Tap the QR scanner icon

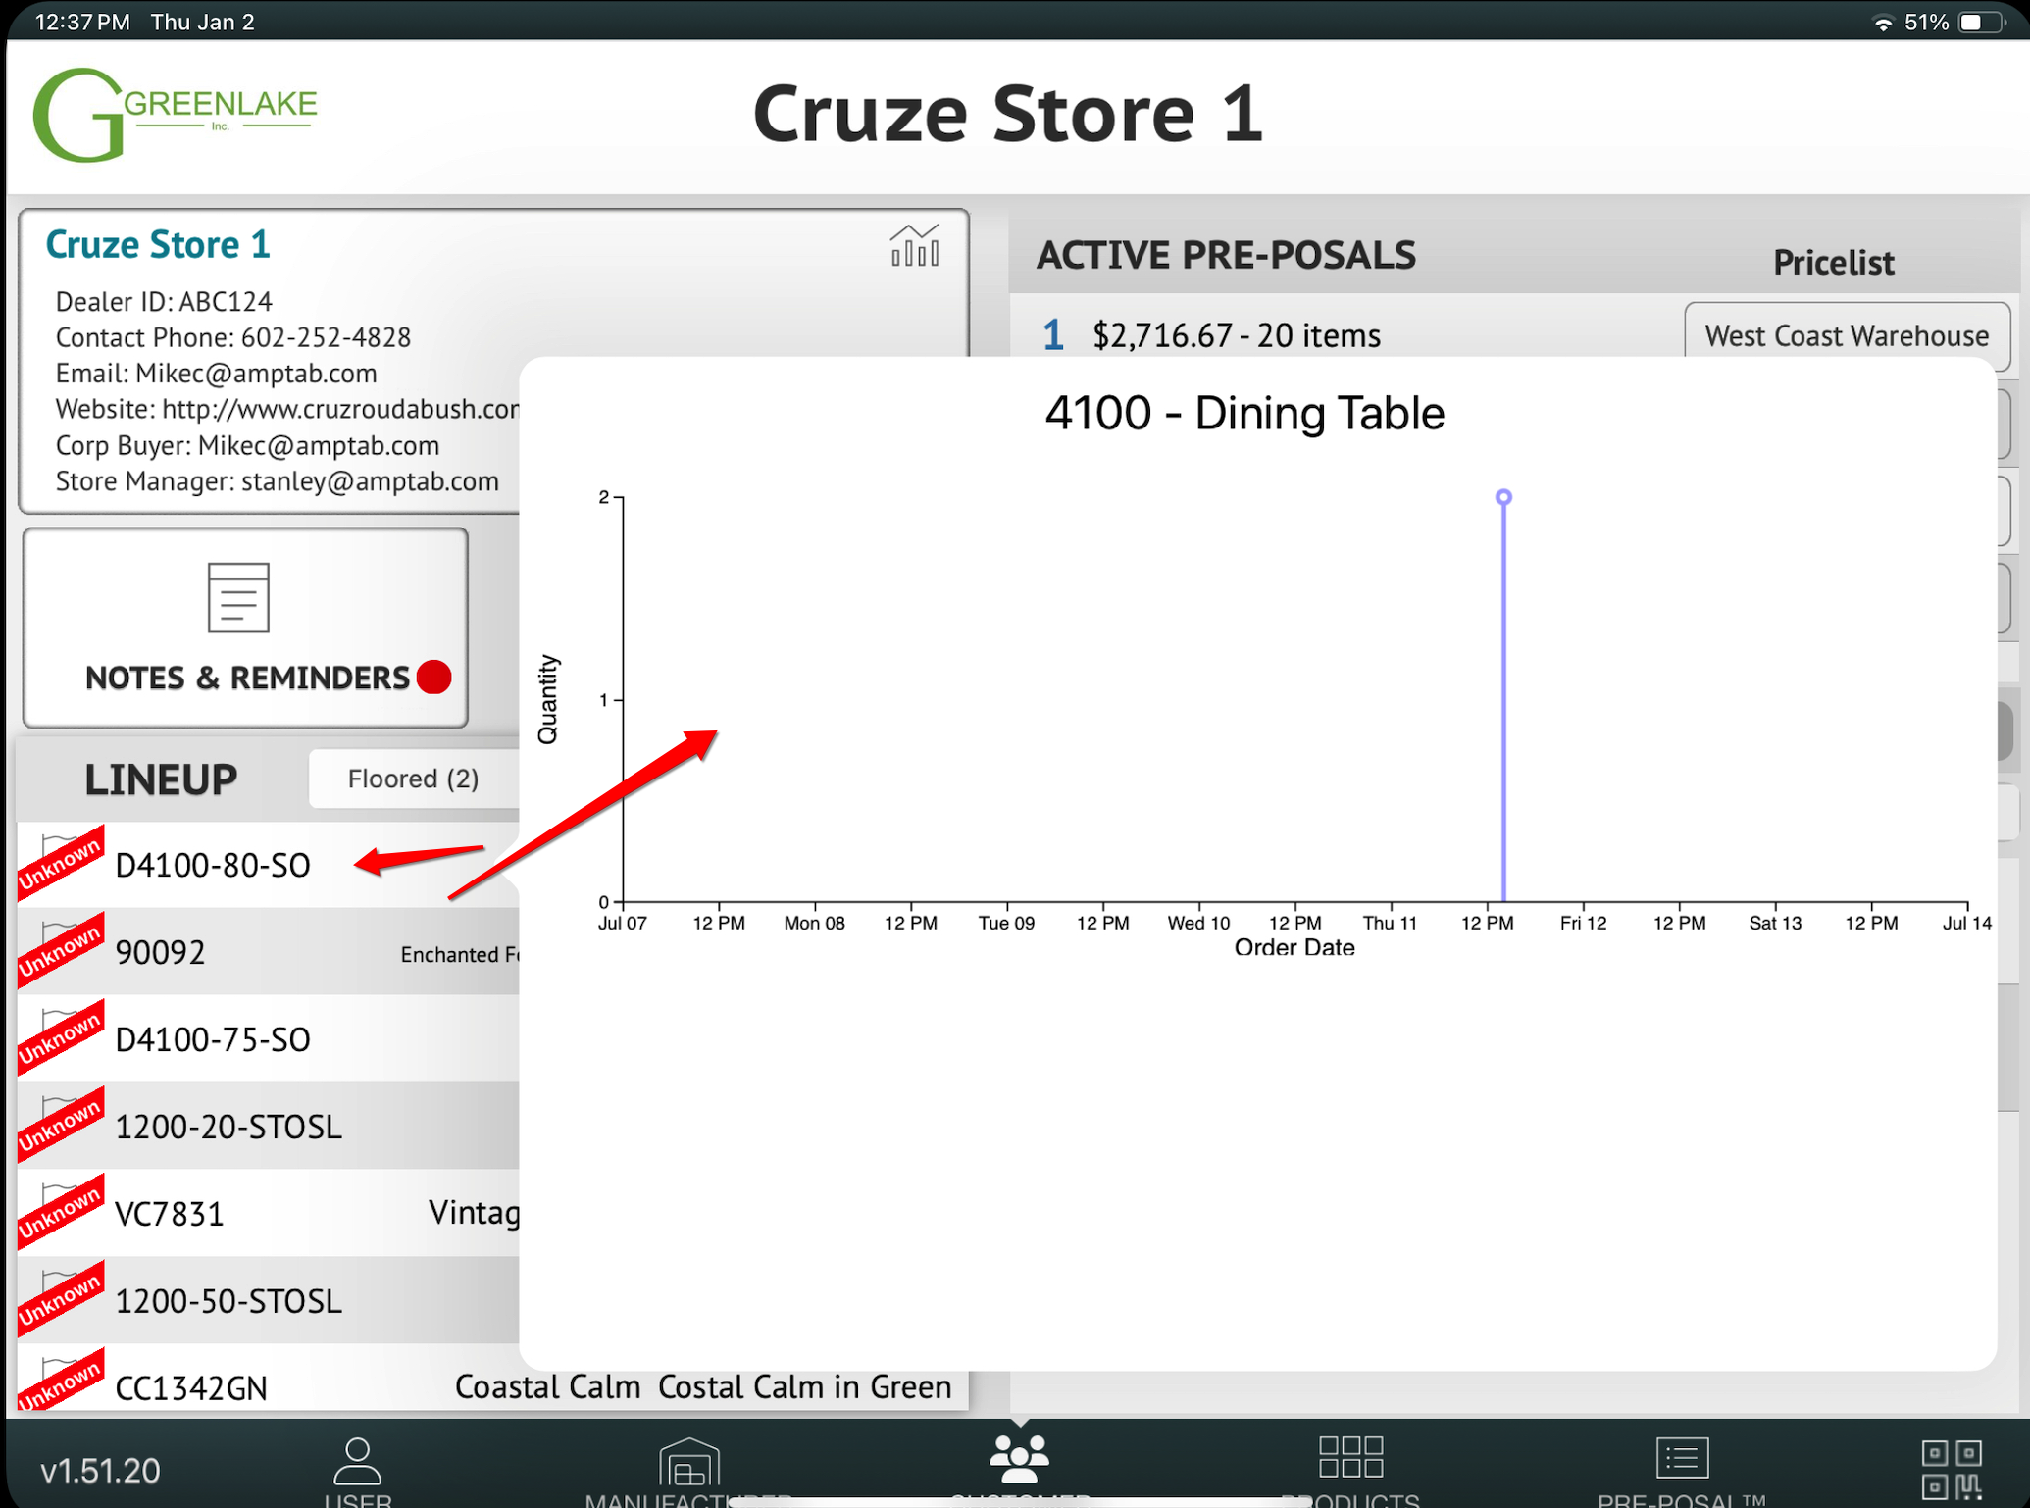tap(1951, 1468)
